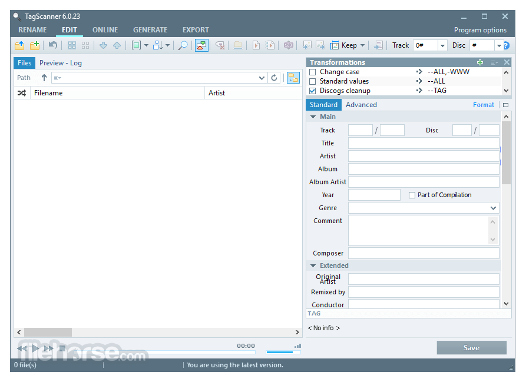Viewport: 526px width, 382px height.
Task: Switch to the Advanced tag tab
Action: (x=361, y=105)
